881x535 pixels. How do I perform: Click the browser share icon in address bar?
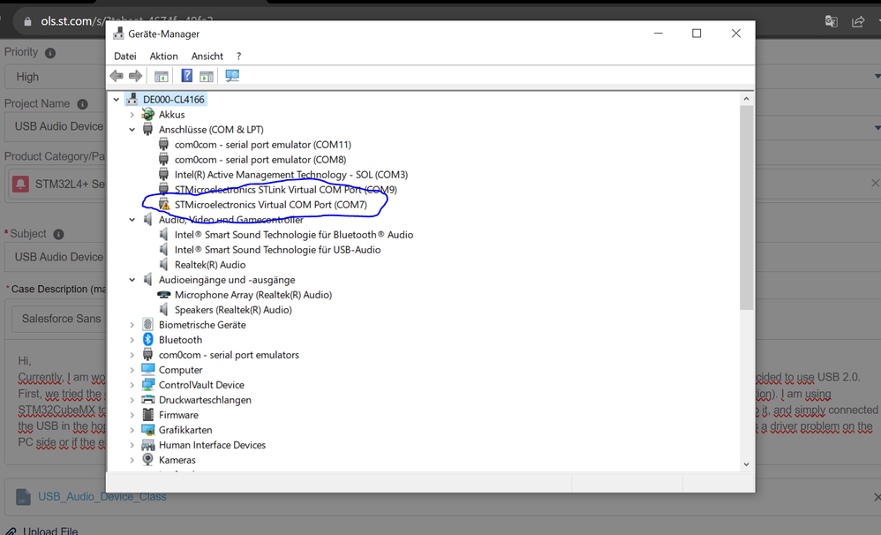pyautogui.click(x=858, y=21)
